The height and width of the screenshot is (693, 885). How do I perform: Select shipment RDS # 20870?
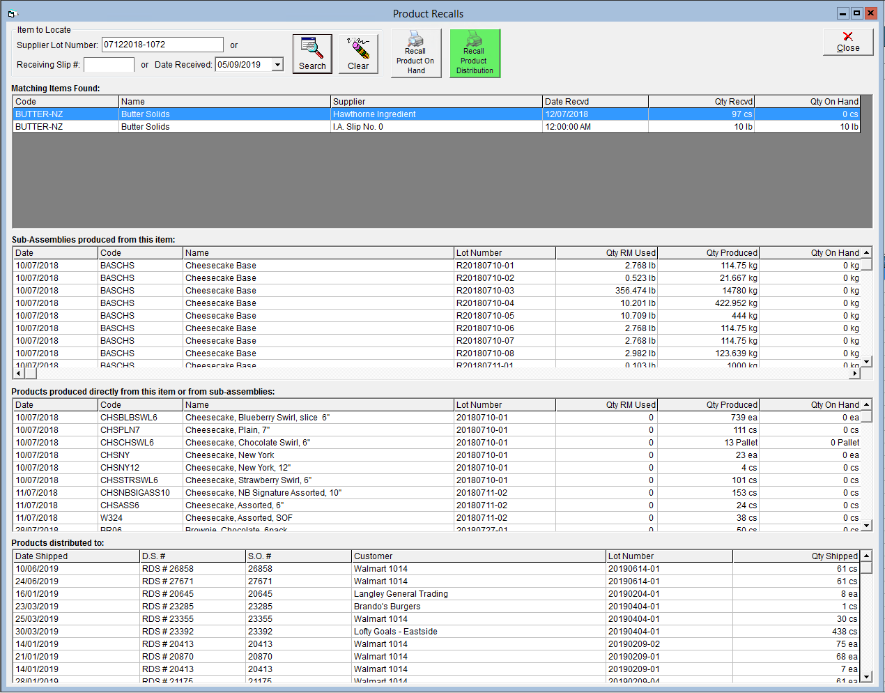coord(436,657)
